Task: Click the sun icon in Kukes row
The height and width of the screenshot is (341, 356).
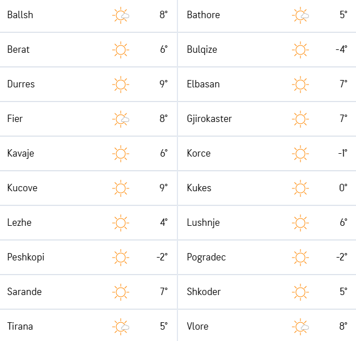Action: point(300,188)
